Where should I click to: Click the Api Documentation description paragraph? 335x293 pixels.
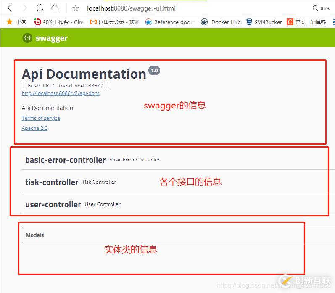pos(47,108)
